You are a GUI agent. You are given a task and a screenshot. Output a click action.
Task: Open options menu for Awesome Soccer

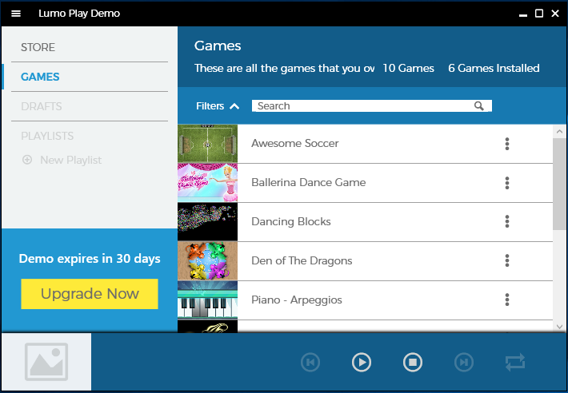507,144
